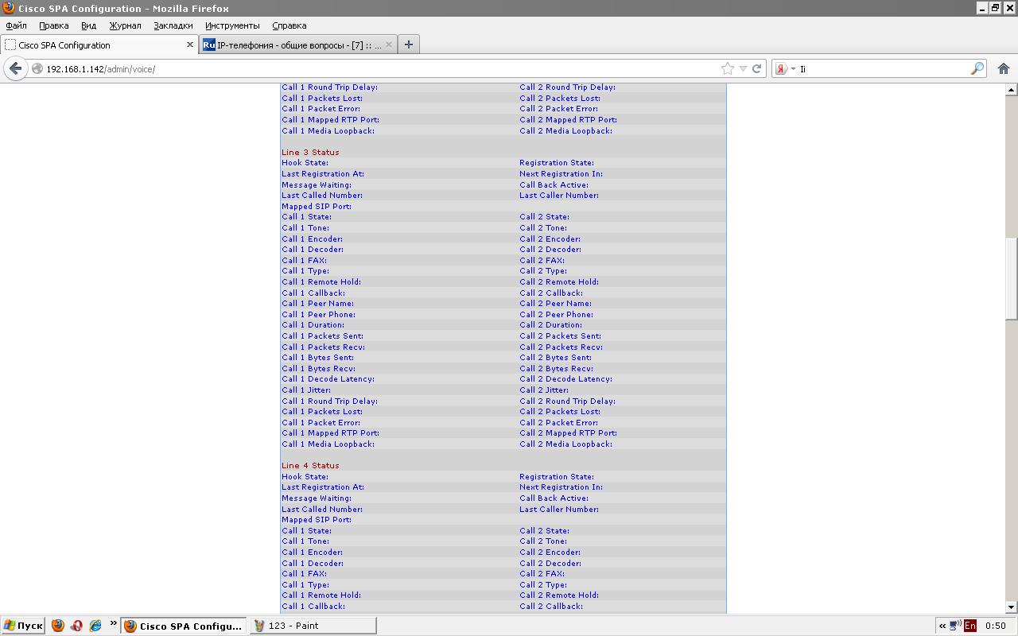
Task: Select the Cisco SPA Configuration tab
Action: pyautogui.click(x=99, y=45)
